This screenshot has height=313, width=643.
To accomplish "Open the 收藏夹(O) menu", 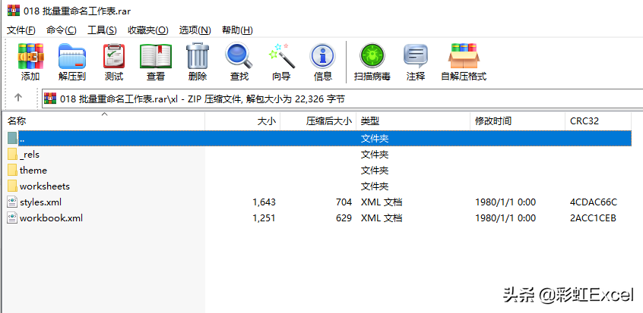I will pos(148,30).
